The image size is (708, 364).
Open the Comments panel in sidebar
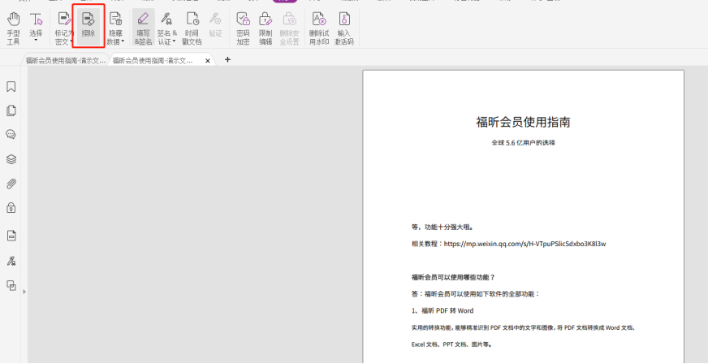[11, 135]
